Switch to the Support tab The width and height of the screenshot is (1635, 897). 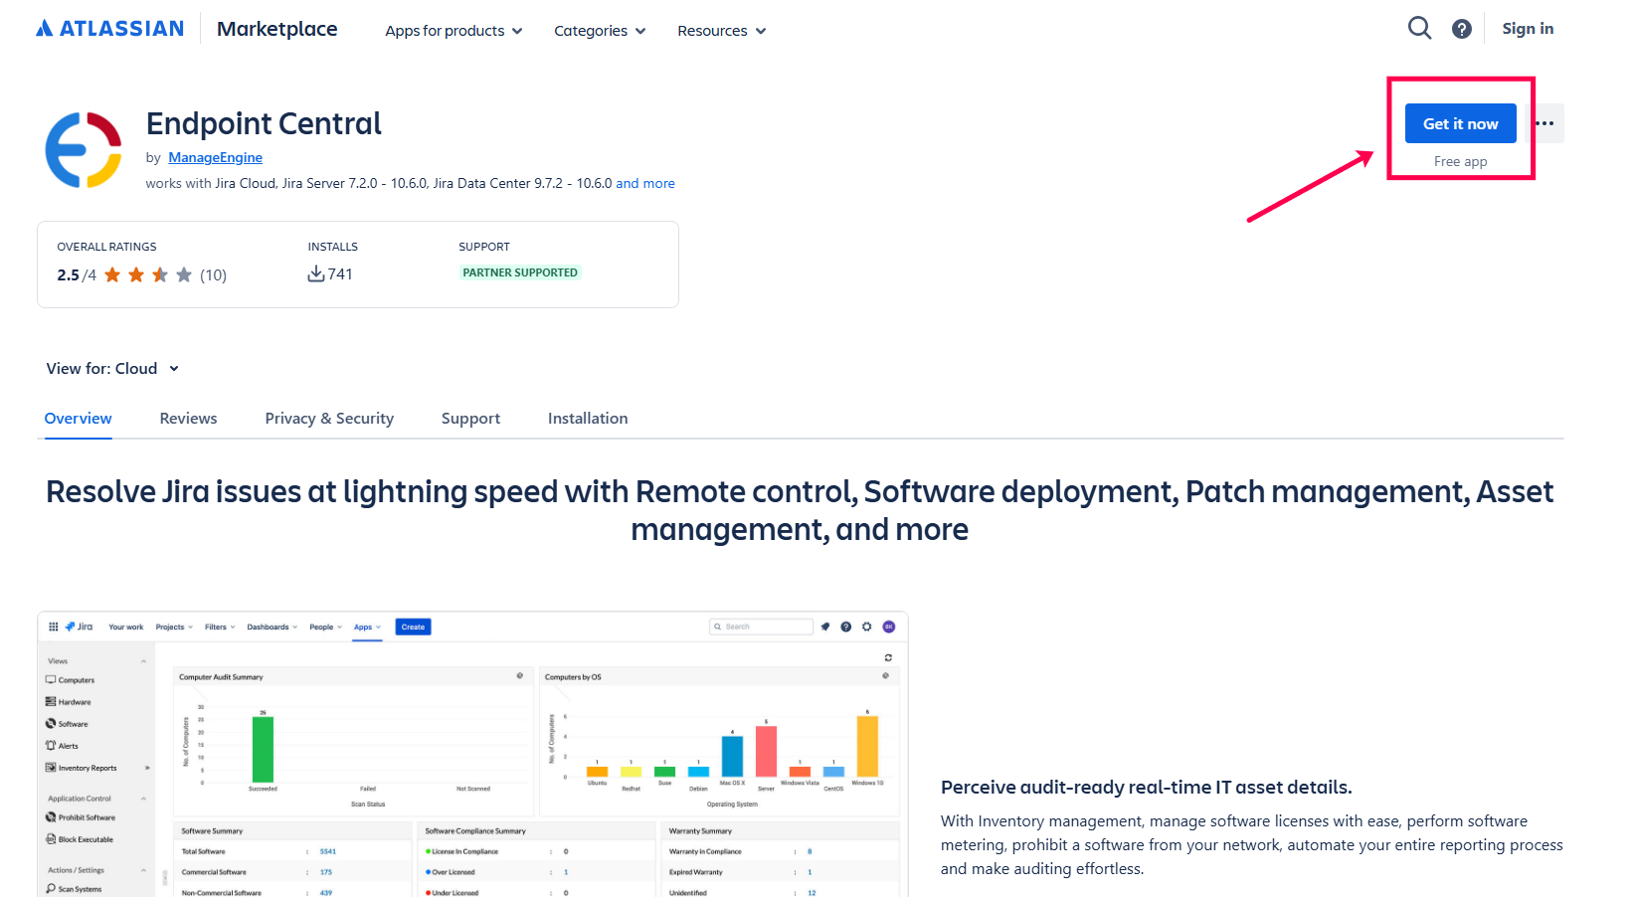pyautogui.click(x=470, y=419)
